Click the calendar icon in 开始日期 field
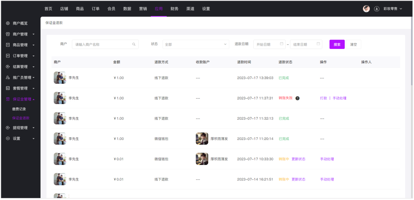The height and width of the screenshot is (200, 414). (282, 44)
